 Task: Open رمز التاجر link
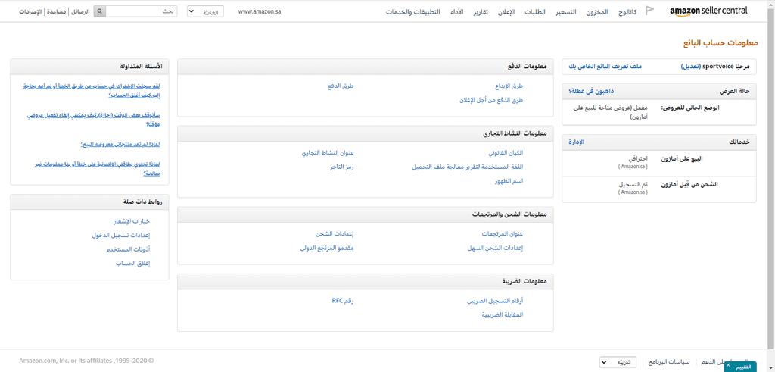[x=342, y=167]
